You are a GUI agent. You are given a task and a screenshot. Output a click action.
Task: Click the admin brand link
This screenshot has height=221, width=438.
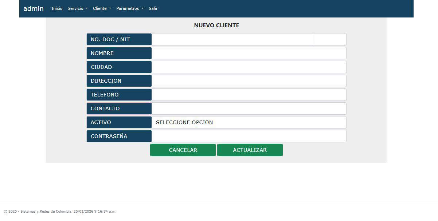pos(33,8)
